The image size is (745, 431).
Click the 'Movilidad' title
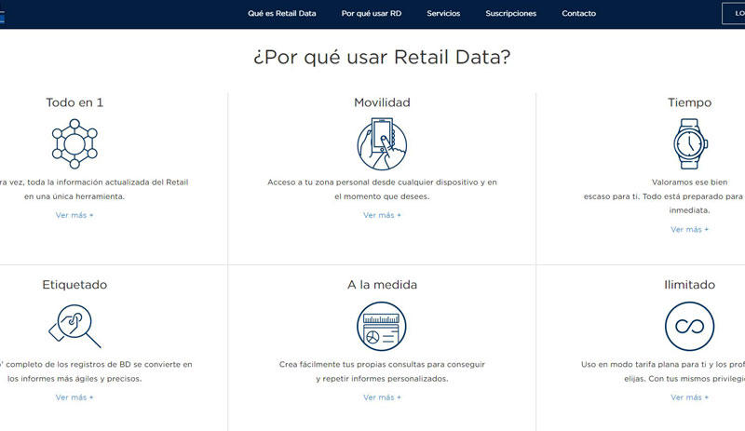(x=382, y=102)
